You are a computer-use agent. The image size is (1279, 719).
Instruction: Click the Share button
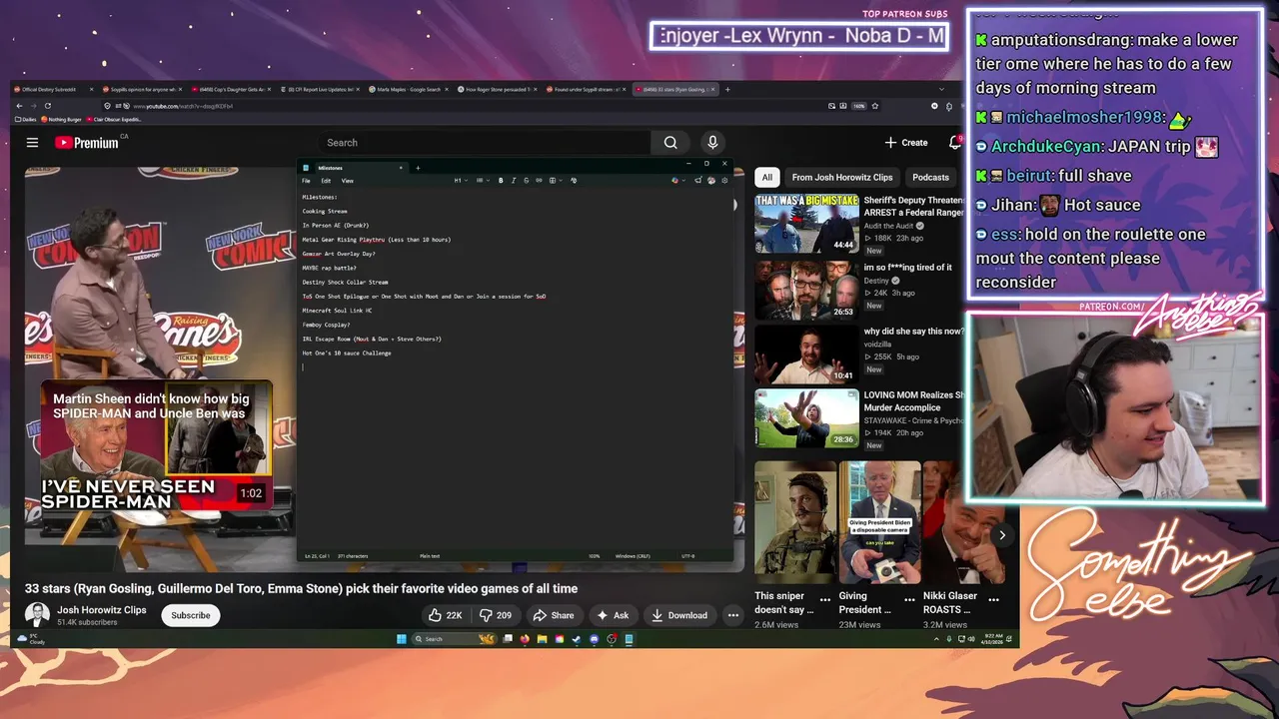tap(554, 615)
